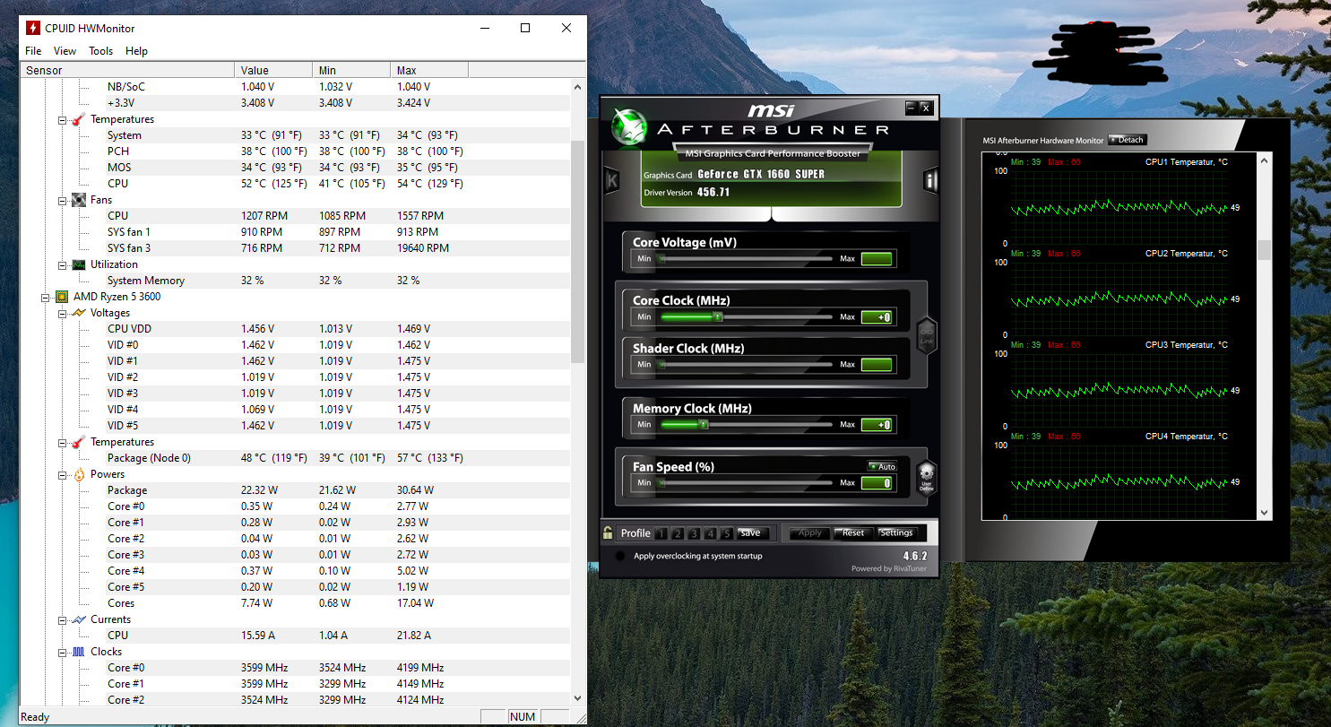Open the info (i) panel in Afterburner
Screen dimensions: 1331x727
[x=930, y=180]
